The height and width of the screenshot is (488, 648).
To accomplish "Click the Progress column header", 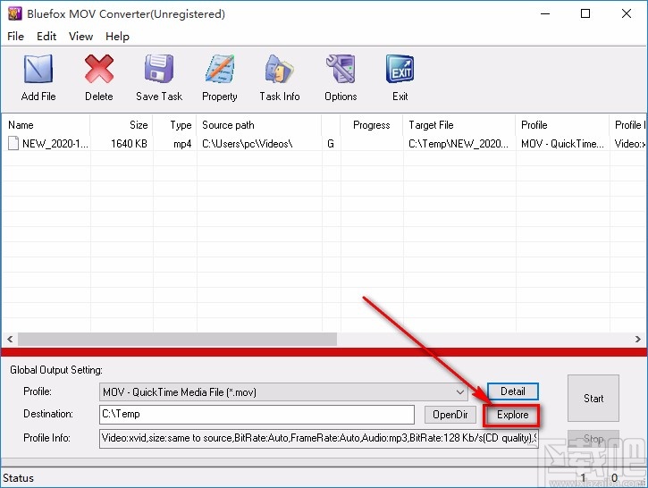I will coord(371,125).
